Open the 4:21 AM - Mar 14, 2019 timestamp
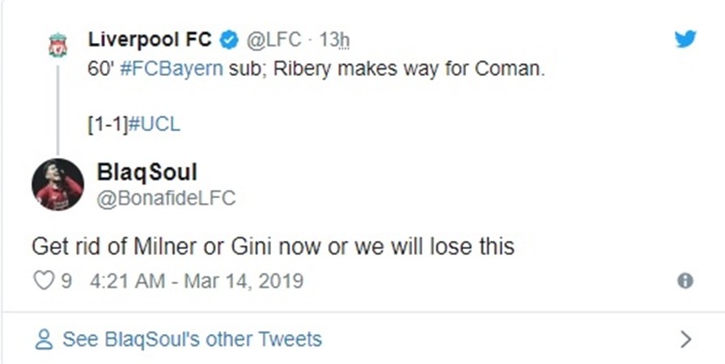Screen dimensions: 725x364 point(193,281)
